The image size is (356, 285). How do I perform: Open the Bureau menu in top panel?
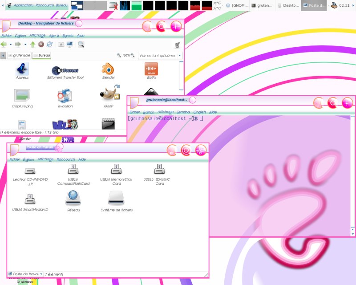point(62,5)
